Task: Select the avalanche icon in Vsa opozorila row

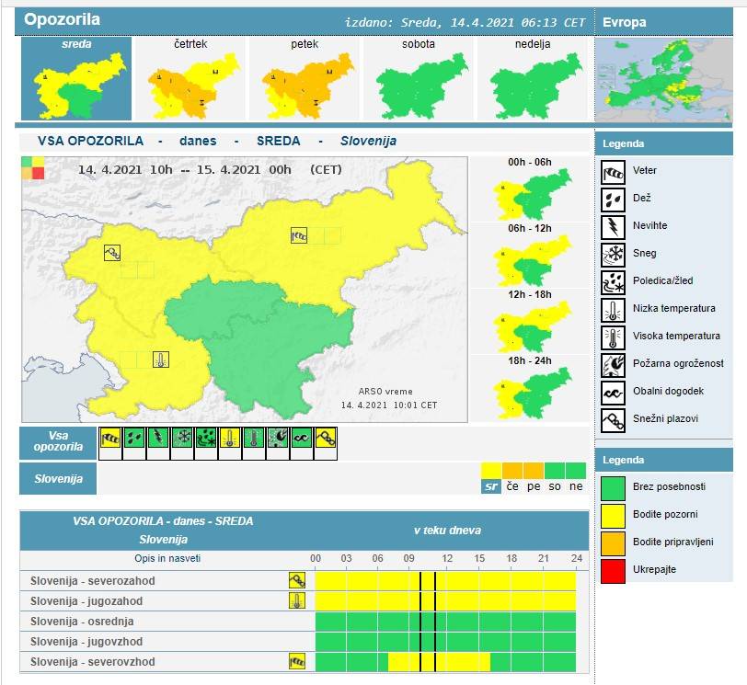Action: [326, 440]
